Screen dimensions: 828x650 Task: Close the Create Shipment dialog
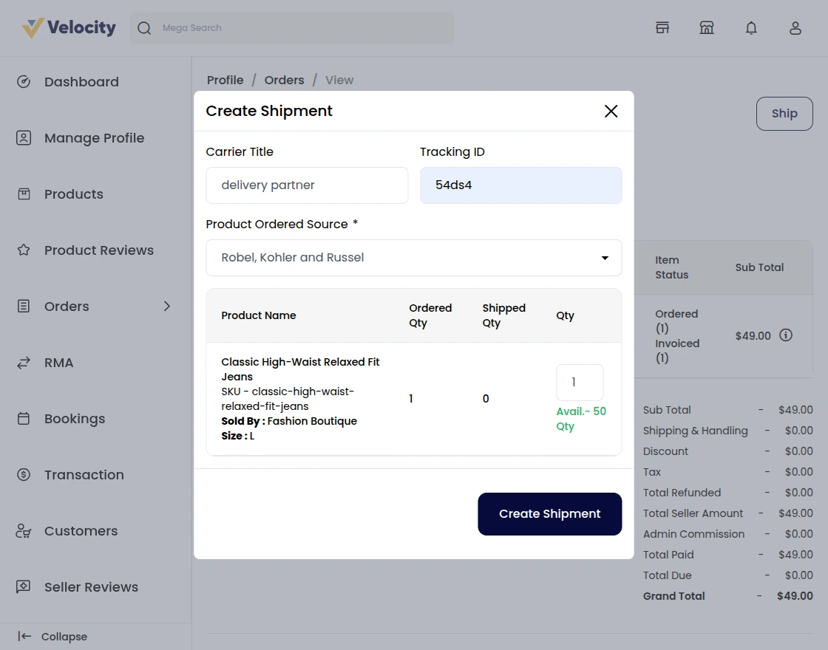coord(611,112)
